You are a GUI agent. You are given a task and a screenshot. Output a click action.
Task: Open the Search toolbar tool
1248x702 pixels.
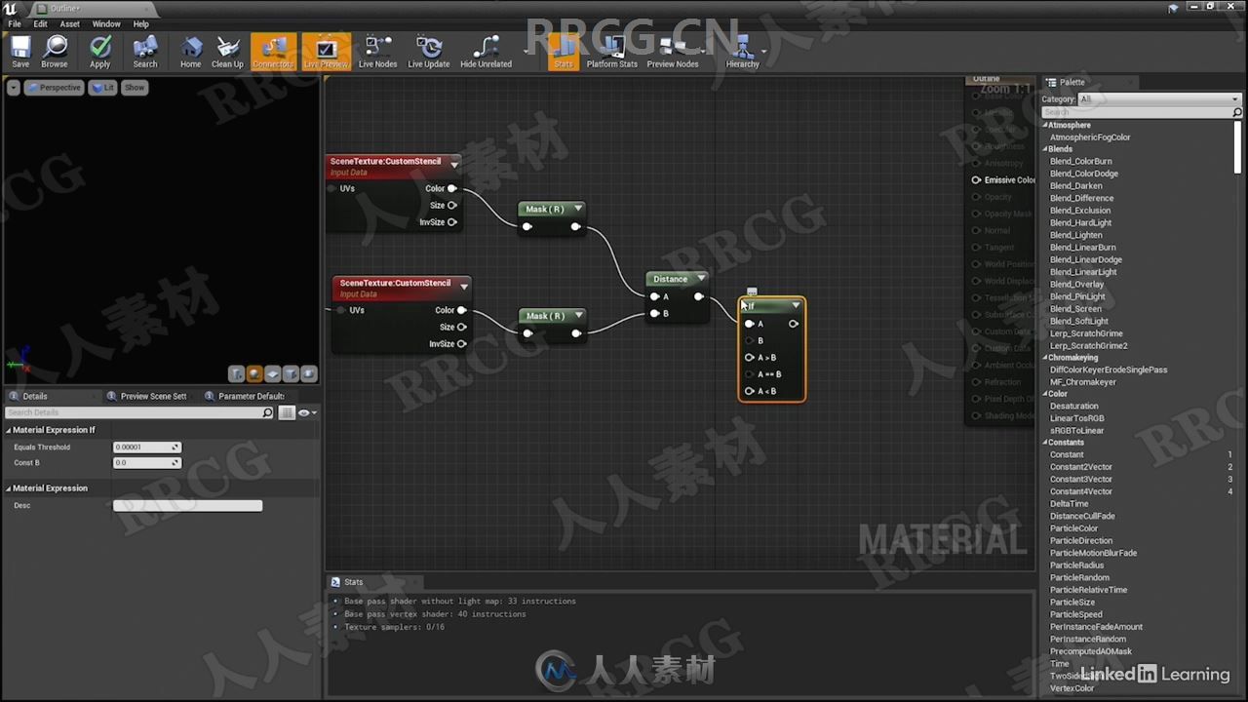coord(145,52)
